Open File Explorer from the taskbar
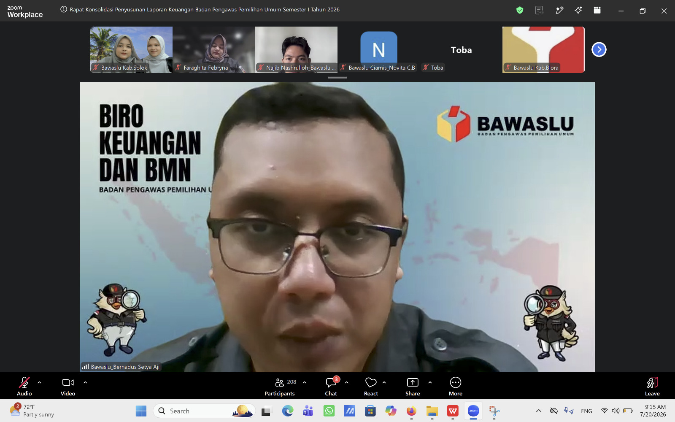Screen dimensions: 675x422 pos(432,411)
